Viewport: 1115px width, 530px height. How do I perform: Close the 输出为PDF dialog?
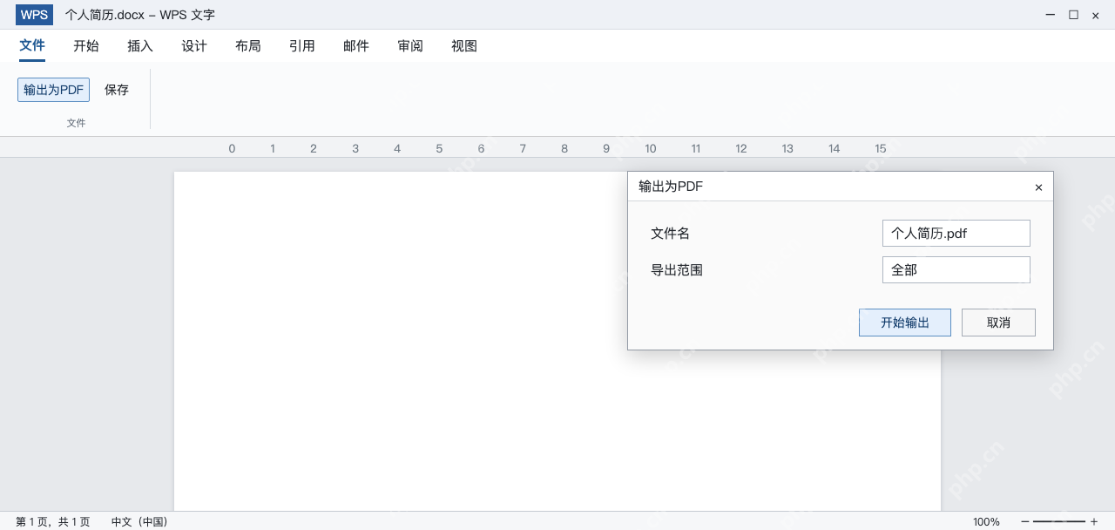1038,187
